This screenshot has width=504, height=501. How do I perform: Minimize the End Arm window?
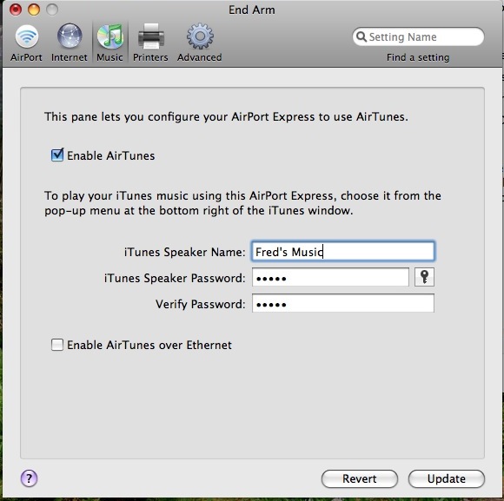pyautogui.click(x=33, y=10)
